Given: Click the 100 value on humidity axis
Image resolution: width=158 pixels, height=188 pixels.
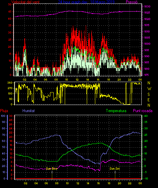Looking at the screenshot, I should tap(3, 116).
